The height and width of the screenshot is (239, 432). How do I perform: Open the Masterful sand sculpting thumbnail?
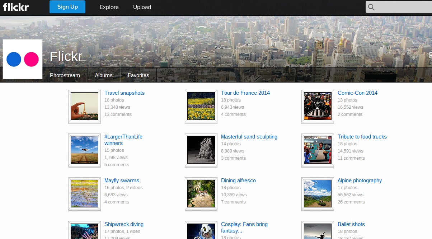(x=201, y=150)
